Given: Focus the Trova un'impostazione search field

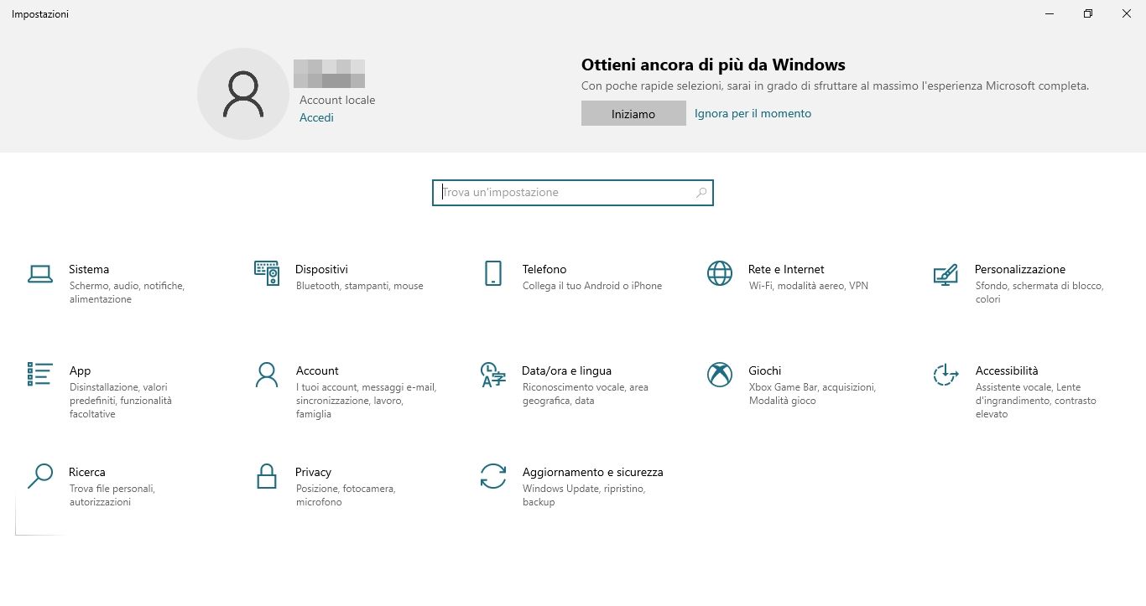Looking at the screenshot, I should click(573, 193).
